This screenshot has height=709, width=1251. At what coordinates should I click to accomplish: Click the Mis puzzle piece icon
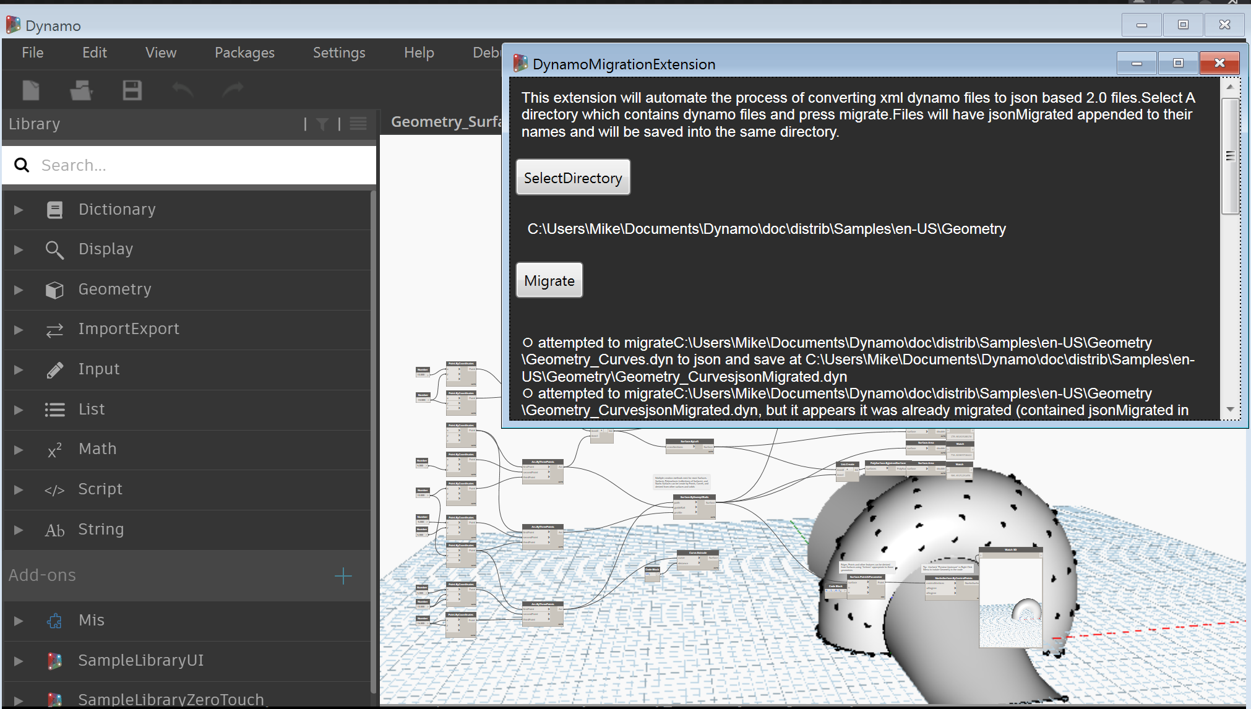point(54,621)
